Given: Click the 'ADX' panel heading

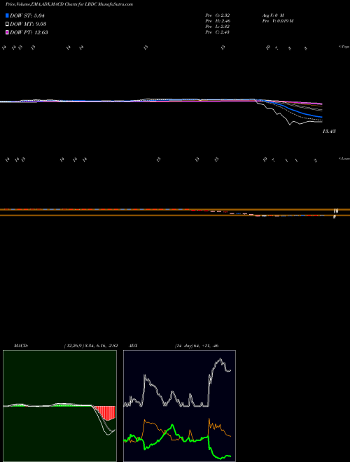Looking at the screenshot, I should 134,346.
